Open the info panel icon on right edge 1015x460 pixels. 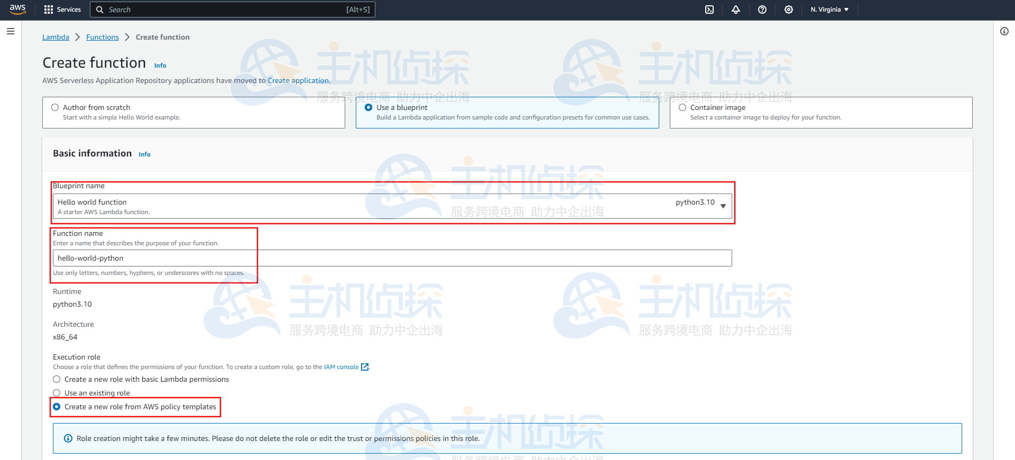(x=1004, y=31)
